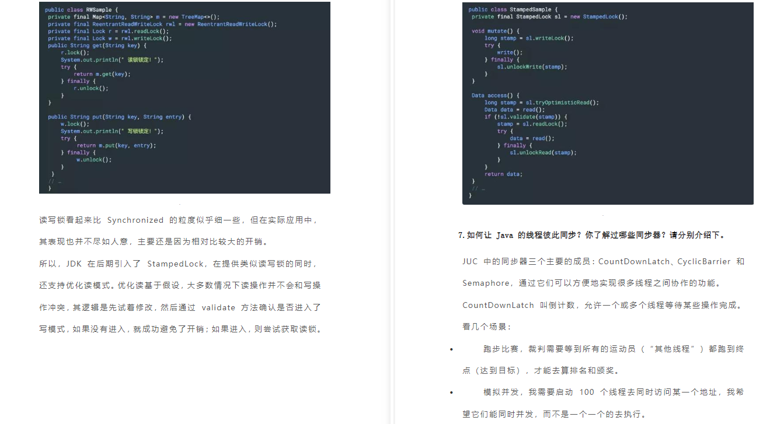The height and width of the screenshot is (424, 784).
Task: Select 'public String get(String key) {' line
Action: tap(97, 45)
